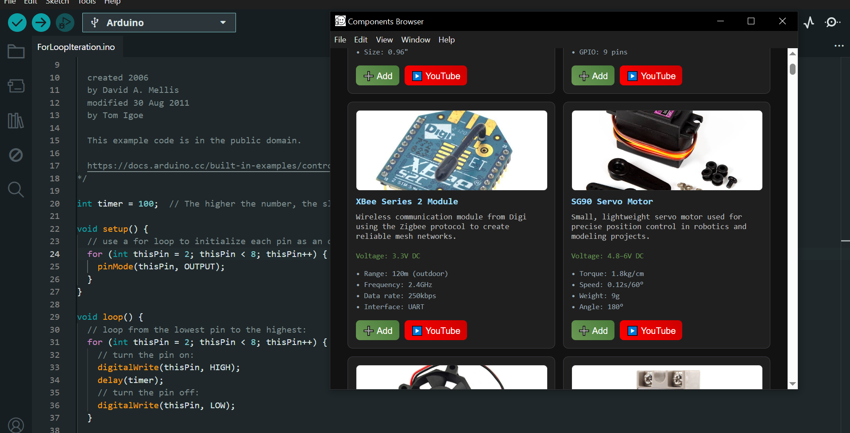Open the Library Manager books icon
Screen dimensions: 850x433
[16, 120]
